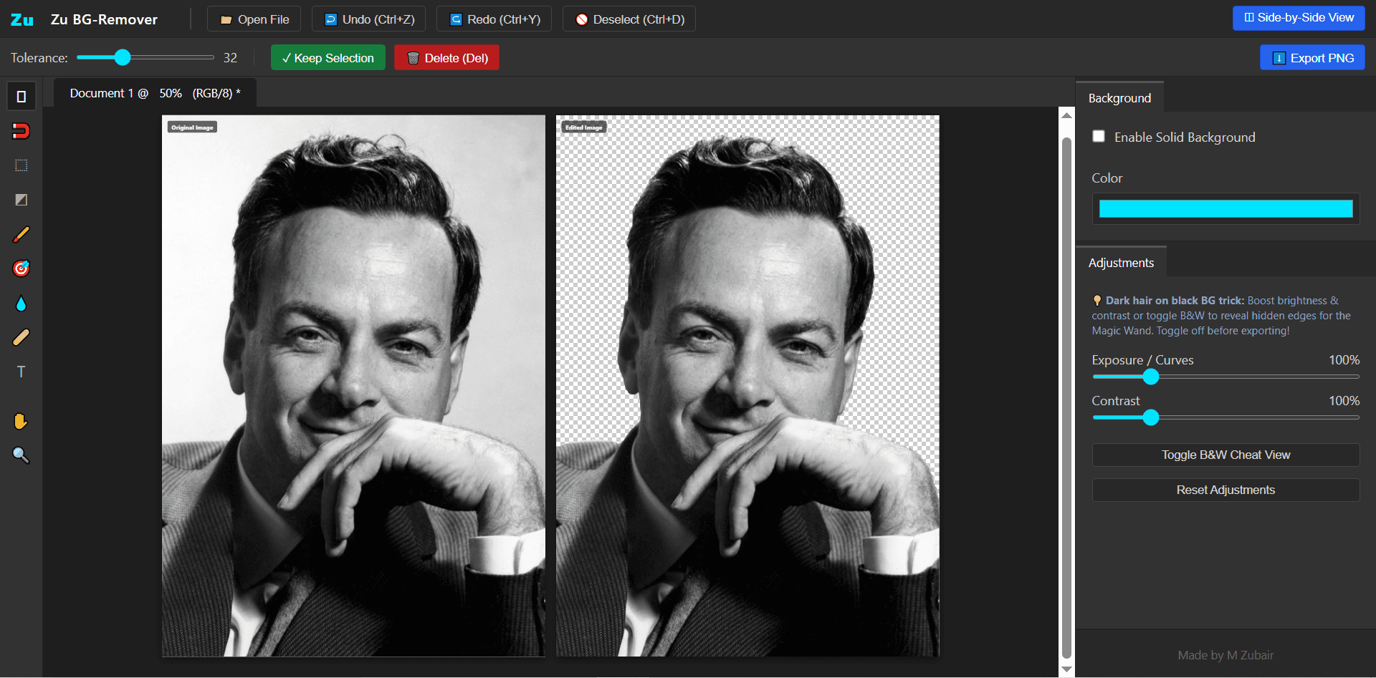The image size is (1376, 678).
Task: Delete the selected area
Action: coord(447,58)
